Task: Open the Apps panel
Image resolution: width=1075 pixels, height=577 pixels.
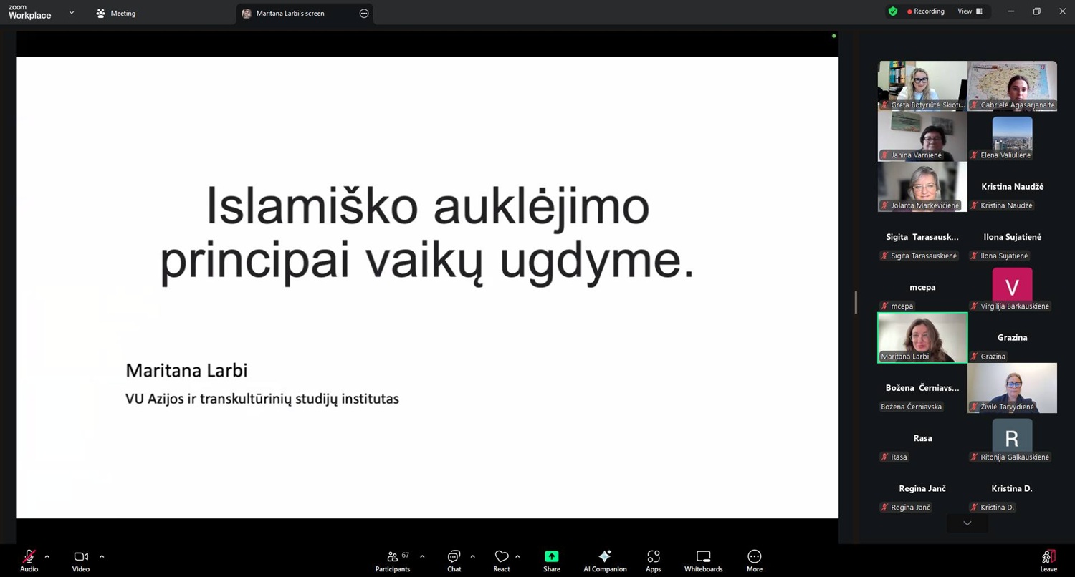Action: (x=653, y=561)
